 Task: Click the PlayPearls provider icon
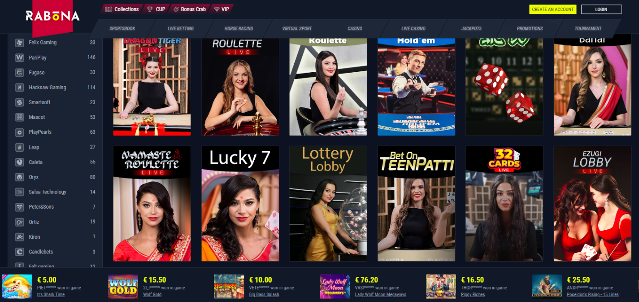click(20, 132)
